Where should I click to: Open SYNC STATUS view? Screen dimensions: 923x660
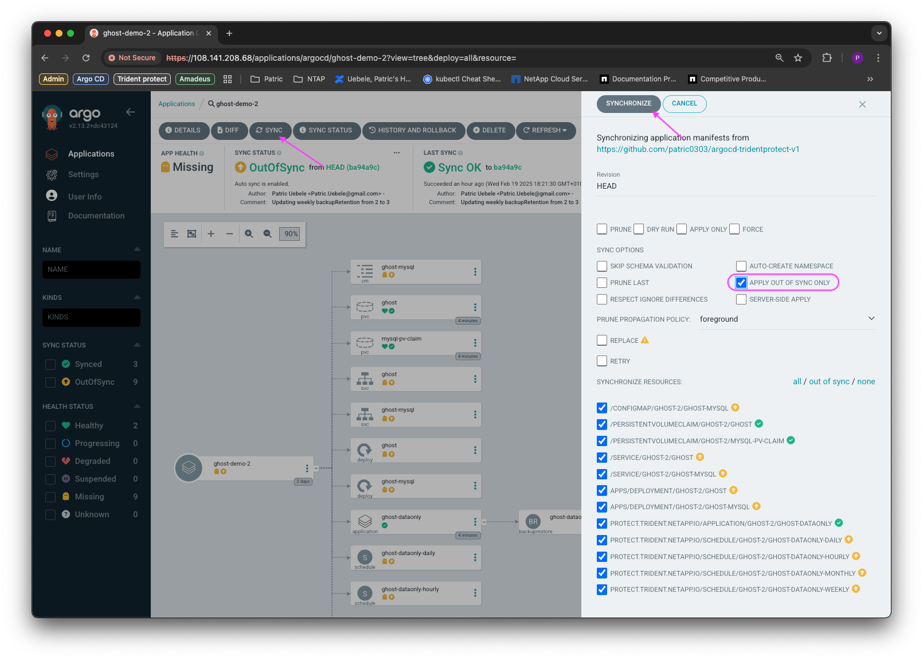(326, 130)
